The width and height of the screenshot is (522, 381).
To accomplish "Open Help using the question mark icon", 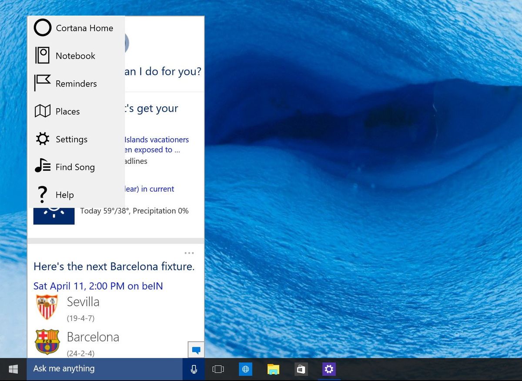I will [41, 195].
